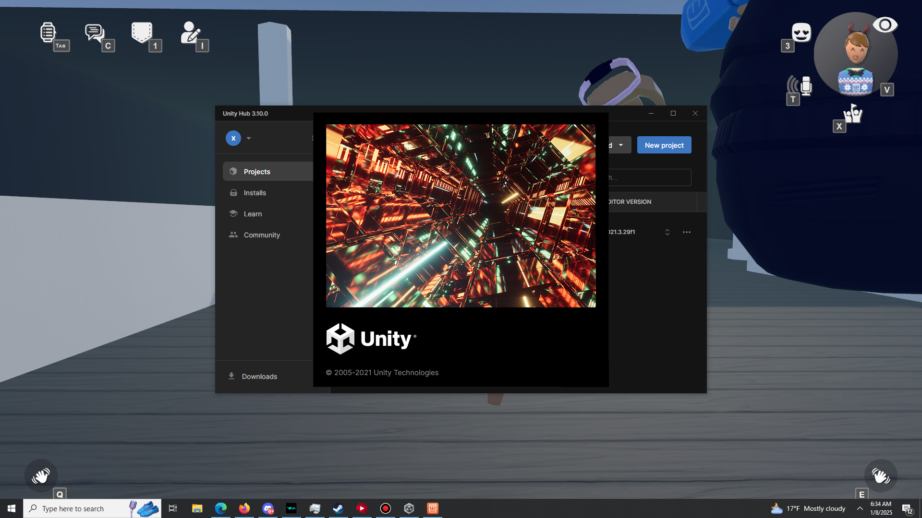The width and height of the screenshot is (922, 518).
Task: Open the chat bubbles icon
Action: [95, 33]
